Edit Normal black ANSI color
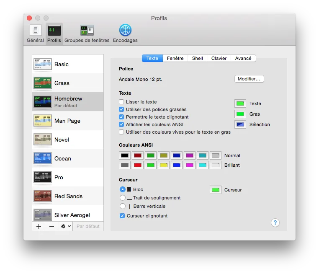The image size is (319, 274). [125, 155]
